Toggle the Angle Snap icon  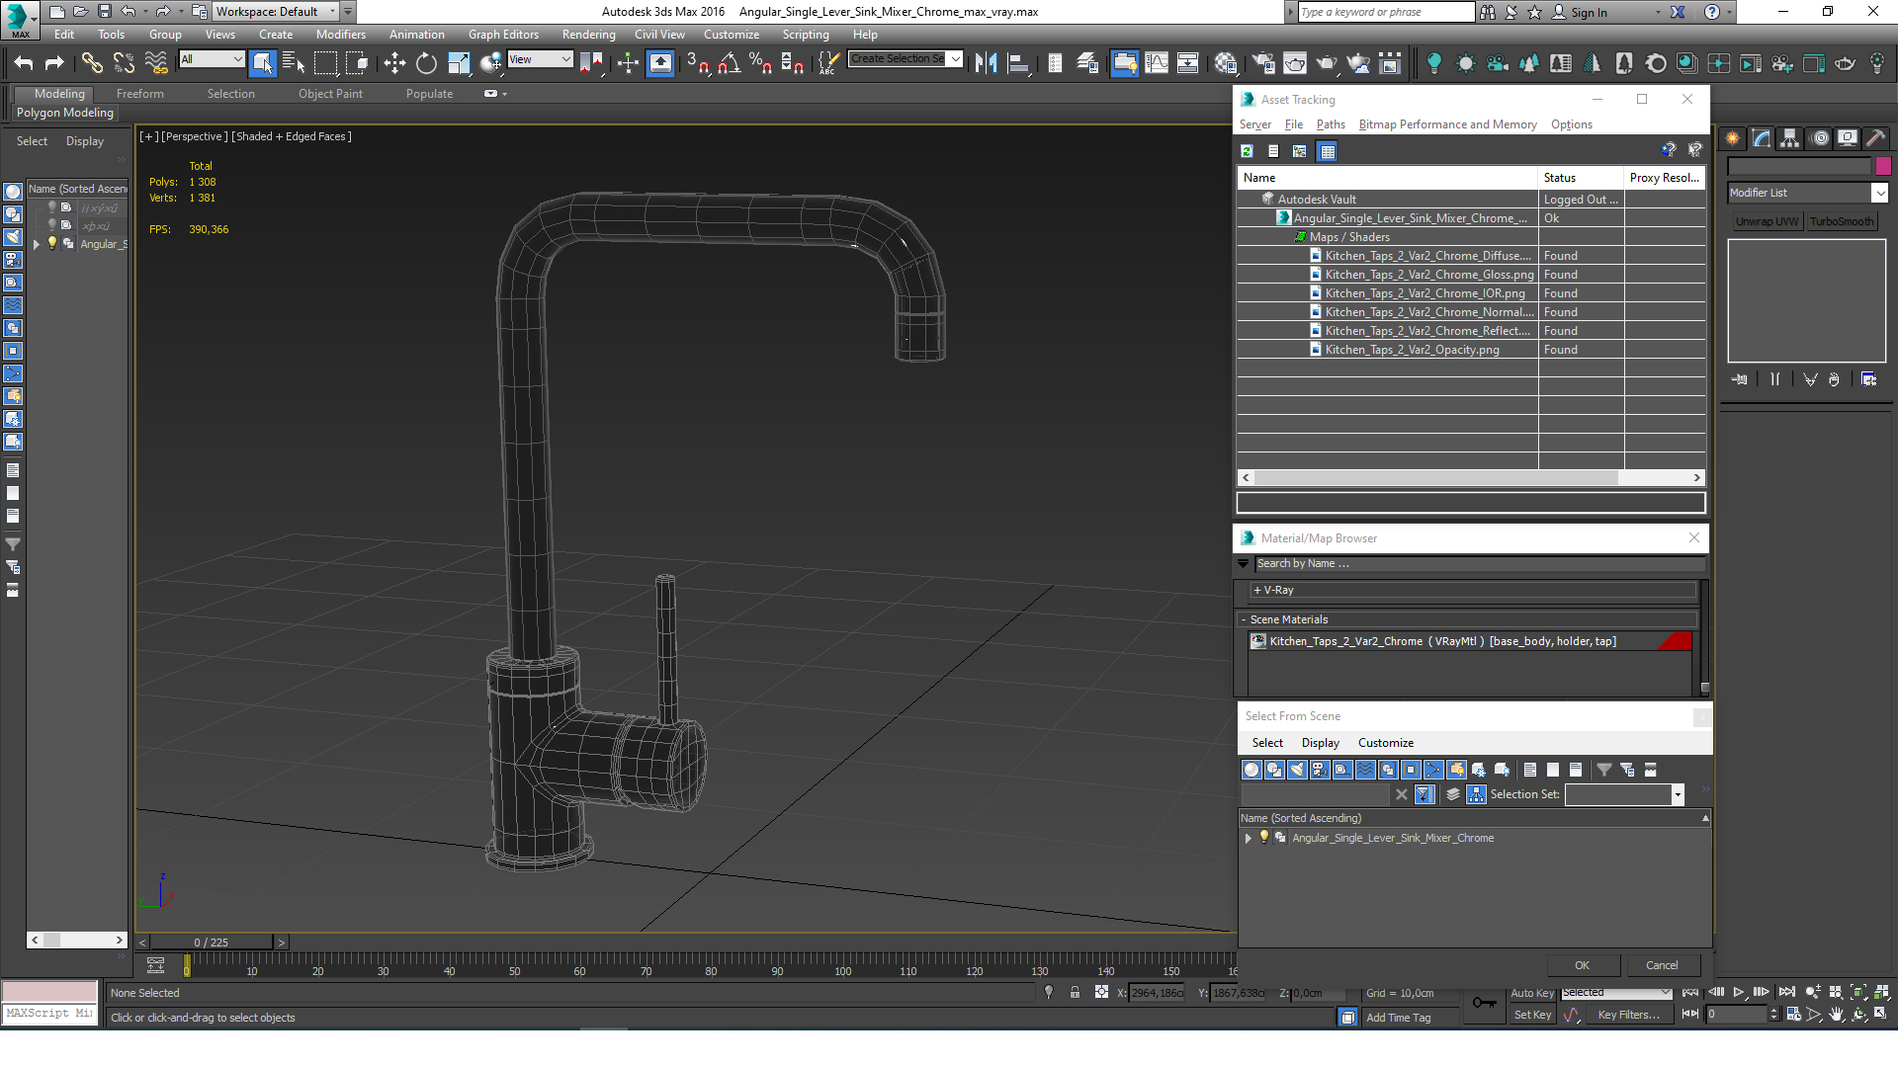[729, 63]
